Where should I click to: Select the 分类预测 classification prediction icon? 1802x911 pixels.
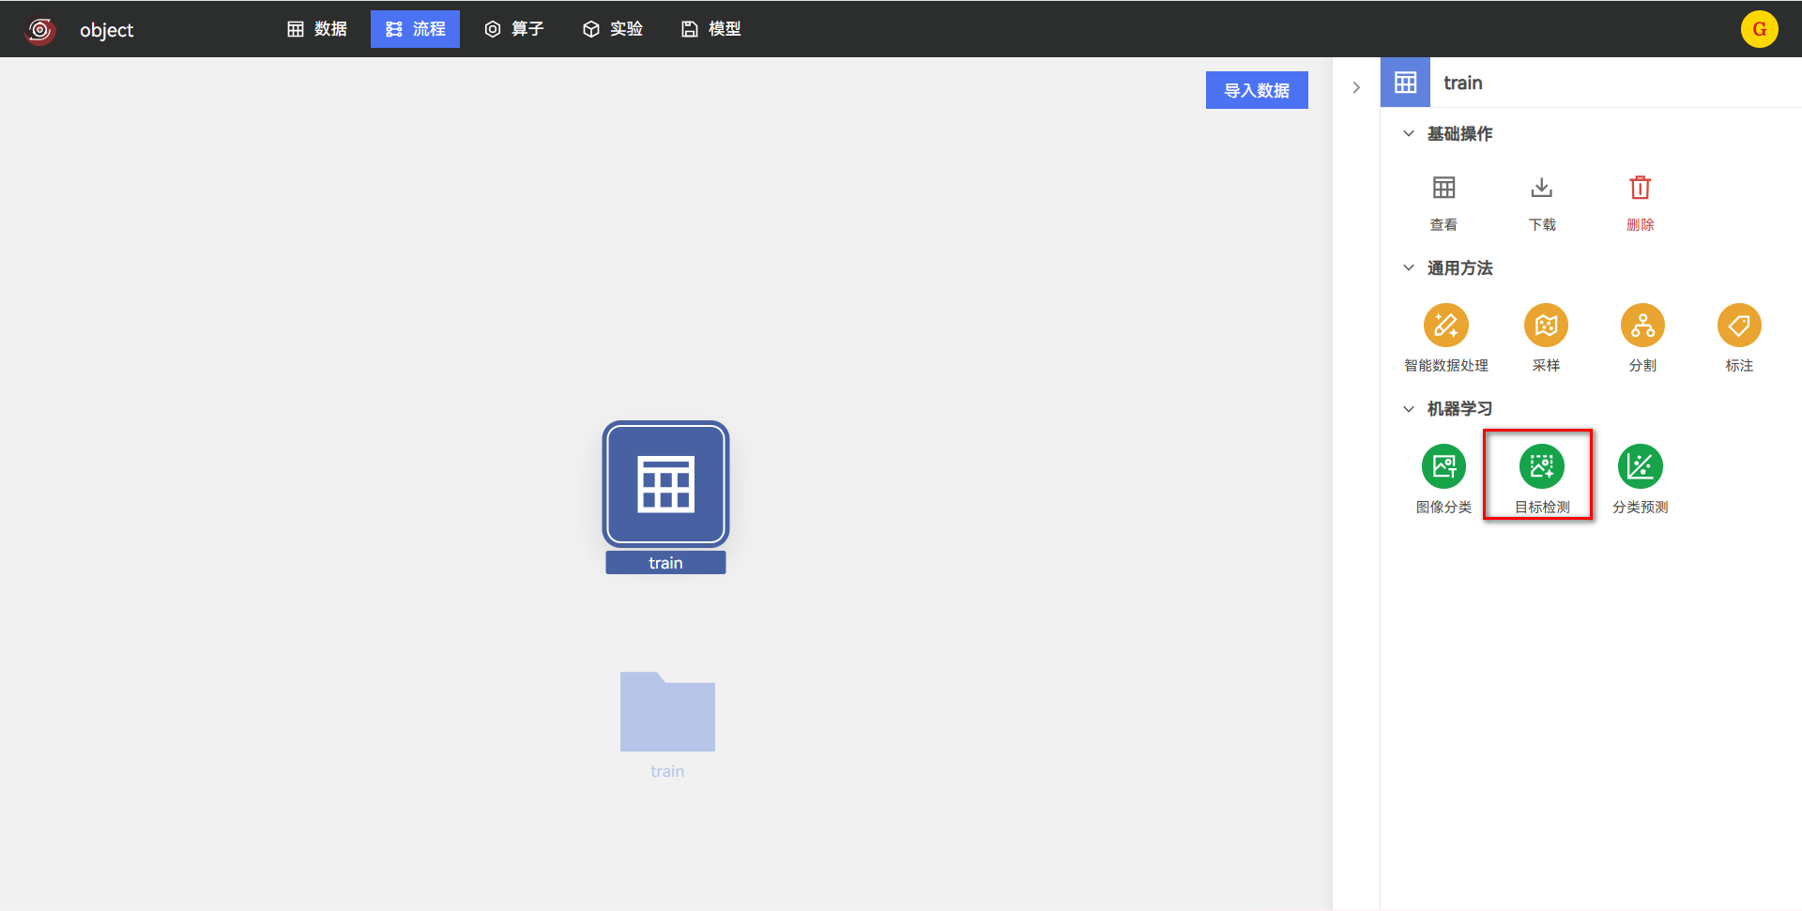click(x=1641, y=466)
